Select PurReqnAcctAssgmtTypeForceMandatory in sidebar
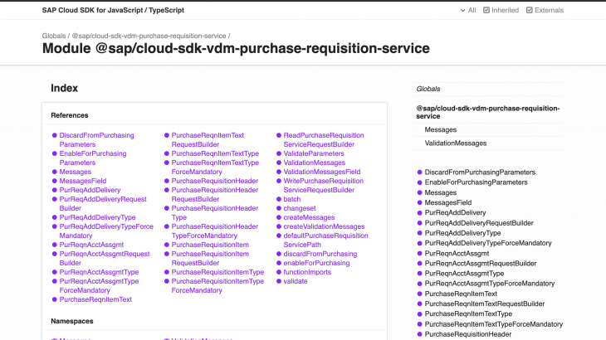This screenshot has width=606, height=340. [489, 284]
